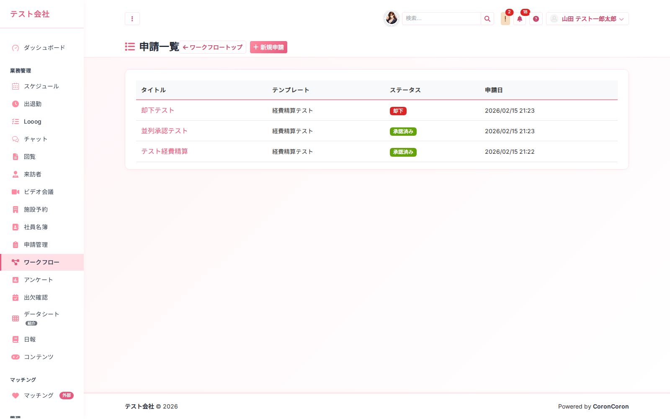Click the 出欠確認 calendar-check icon
This screenshot has width=670, height=419.
coord(15,297)
